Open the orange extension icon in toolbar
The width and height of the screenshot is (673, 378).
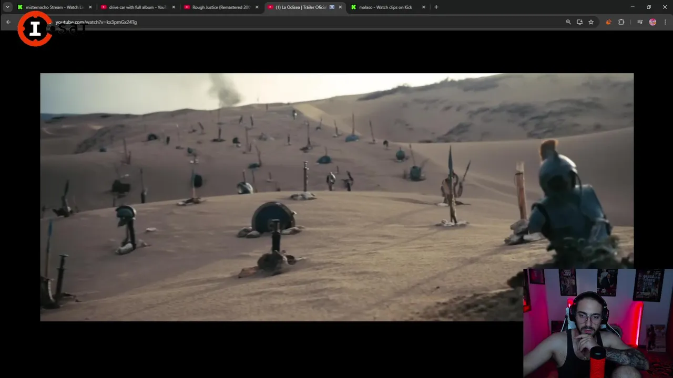608,22
